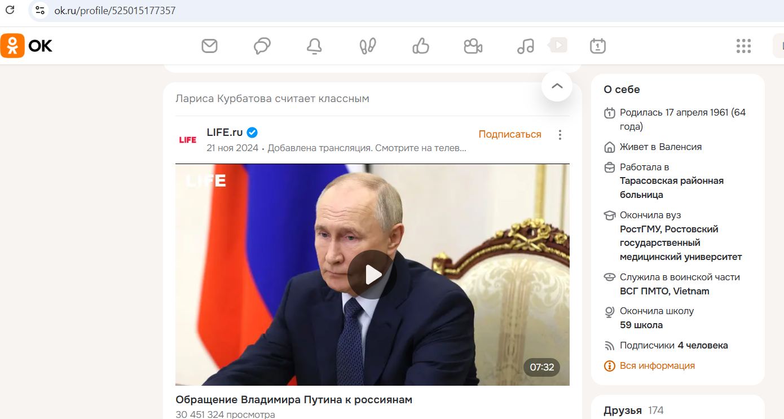Open notifications bell icon
Screen dimensions: 784x419
click(x=314, y=46)
